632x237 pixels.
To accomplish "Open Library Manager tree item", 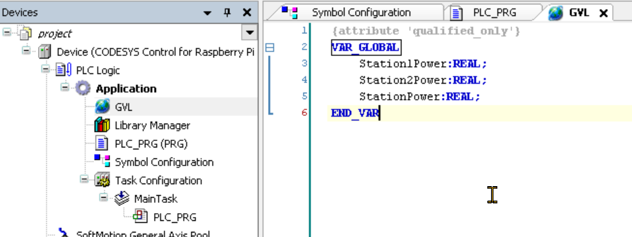I will [x=152, y=126].
